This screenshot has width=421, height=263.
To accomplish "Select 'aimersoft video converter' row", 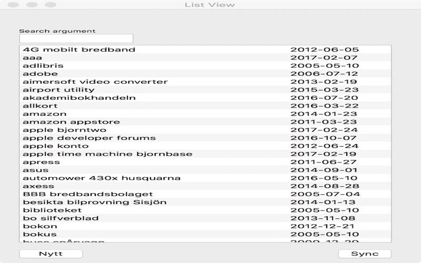I will (205, 82).
